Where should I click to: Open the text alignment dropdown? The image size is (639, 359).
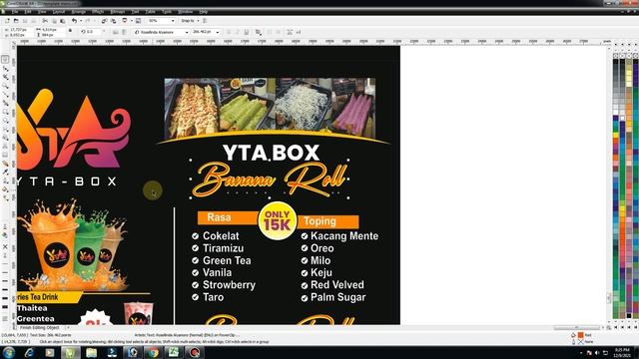point(259,32)
